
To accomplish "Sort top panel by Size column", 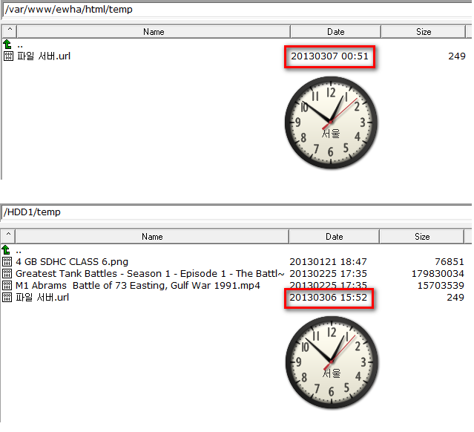I will [424, 31].
